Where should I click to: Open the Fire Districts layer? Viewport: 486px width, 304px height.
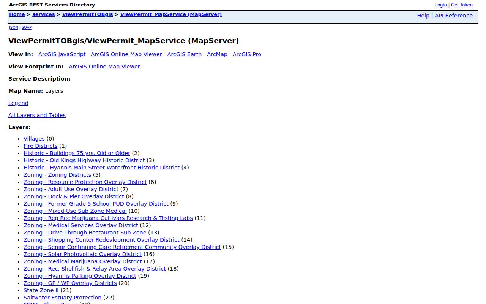tap(41, 146)
